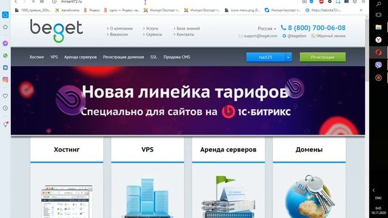Click the green callback phone icon
This screenshot has width=388, height=218.
click(x=313, y=36)
